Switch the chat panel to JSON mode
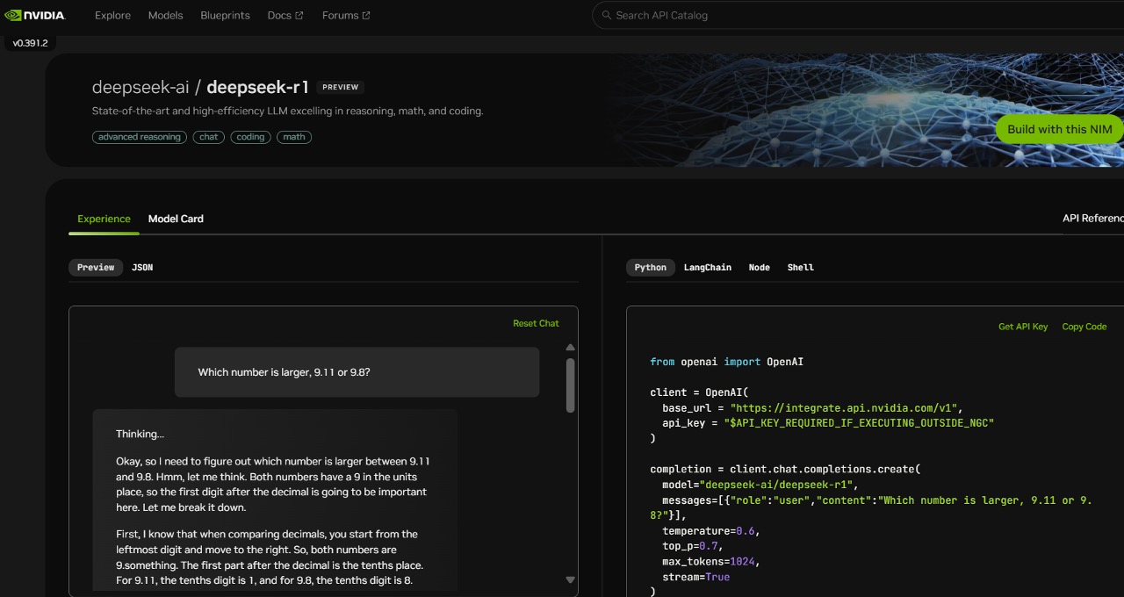The width and height of the screenshot is (1124, 597). [x=142, y=267]
